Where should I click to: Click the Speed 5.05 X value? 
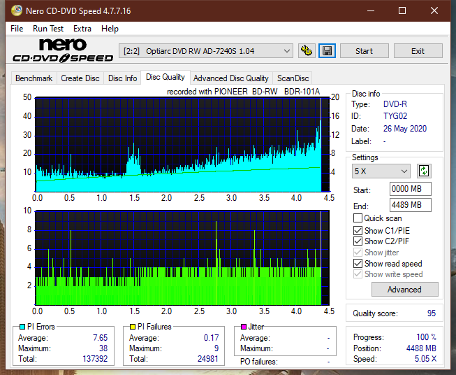(425, 359)
